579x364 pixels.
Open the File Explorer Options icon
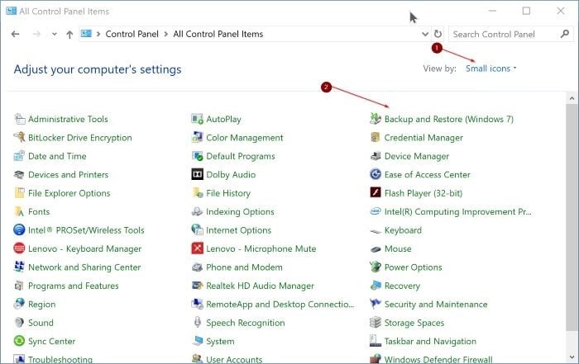point(19,193)
